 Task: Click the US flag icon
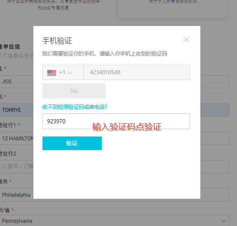pyautogui.click(x=52, y=73)
